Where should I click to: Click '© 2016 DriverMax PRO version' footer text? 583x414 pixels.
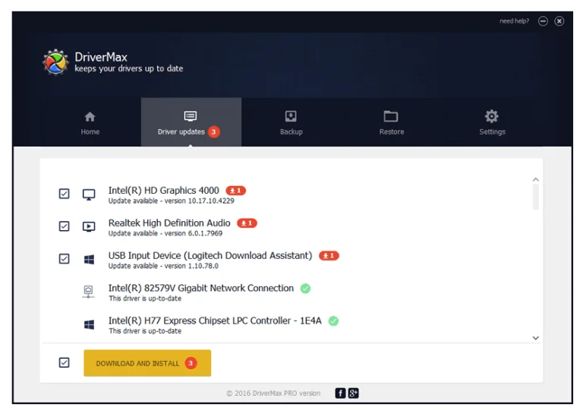(x=273, y=393)
